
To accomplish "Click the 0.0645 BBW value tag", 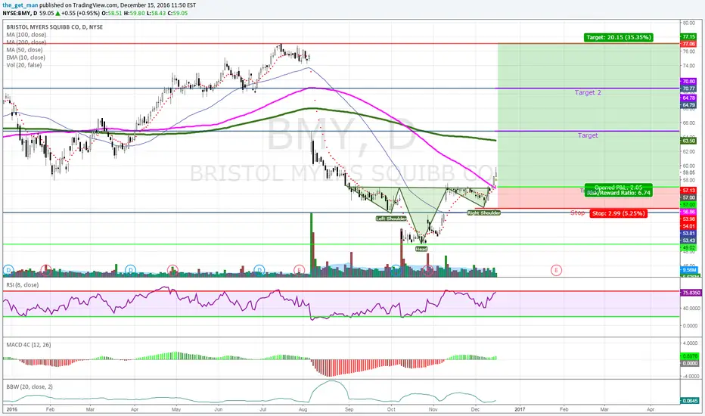I will point(690,400).
